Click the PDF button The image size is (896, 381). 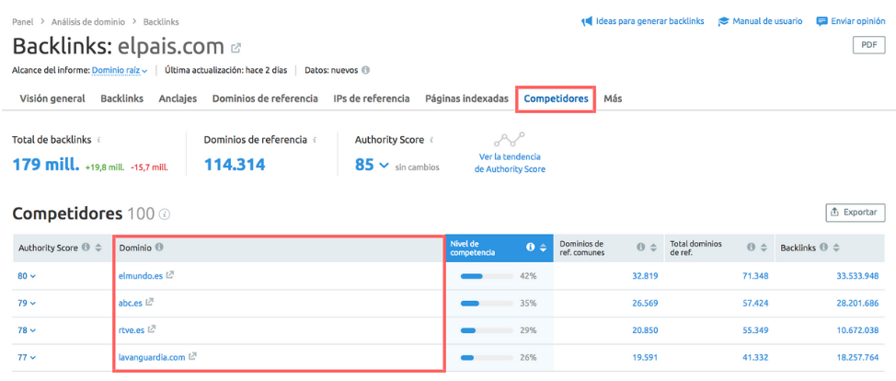(868, 45)
